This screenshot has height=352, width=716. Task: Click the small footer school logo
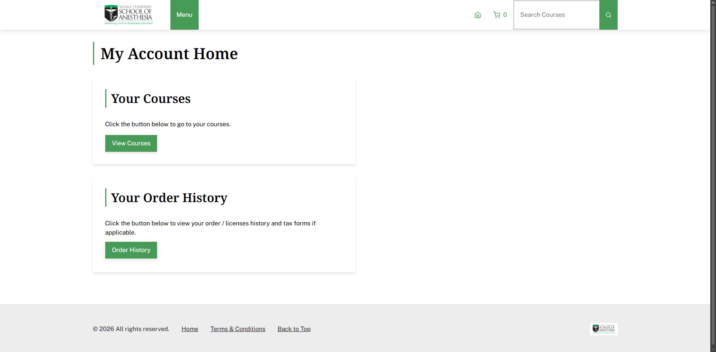coord(604,329)
